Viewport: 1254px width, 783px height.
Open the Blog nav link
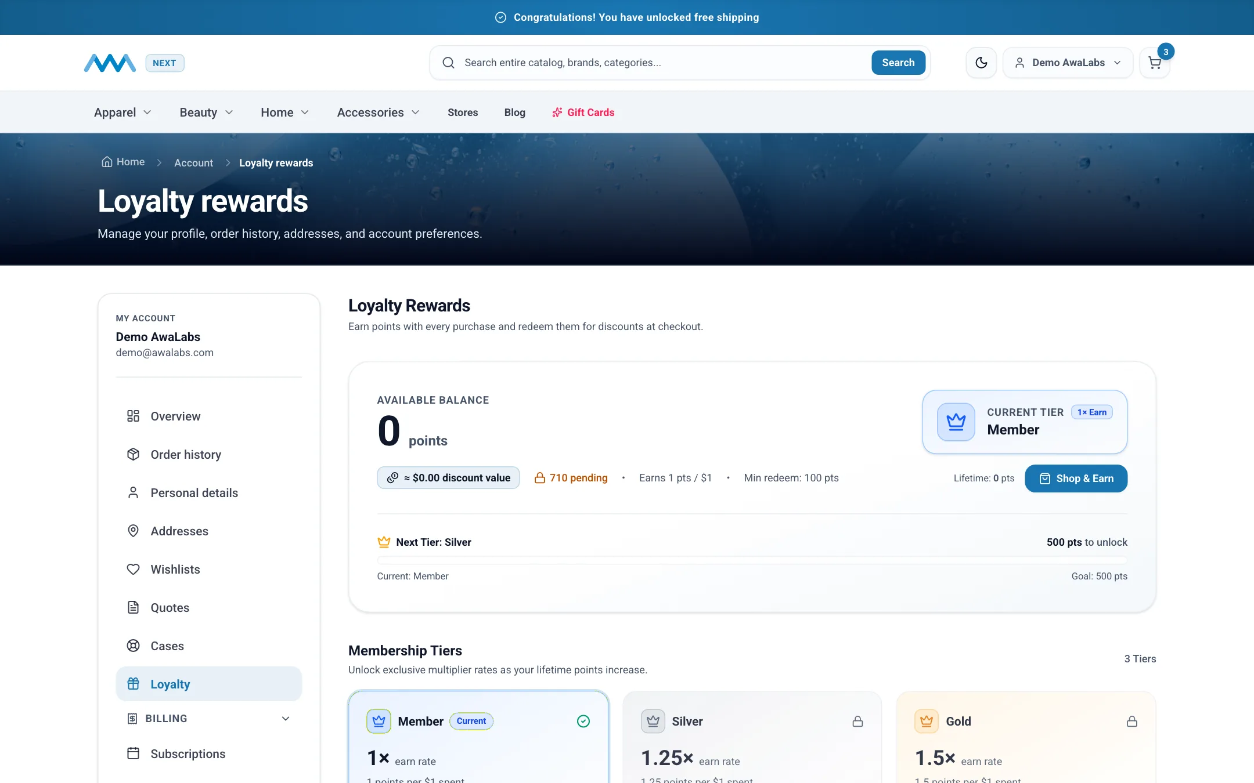click(514, 112)
